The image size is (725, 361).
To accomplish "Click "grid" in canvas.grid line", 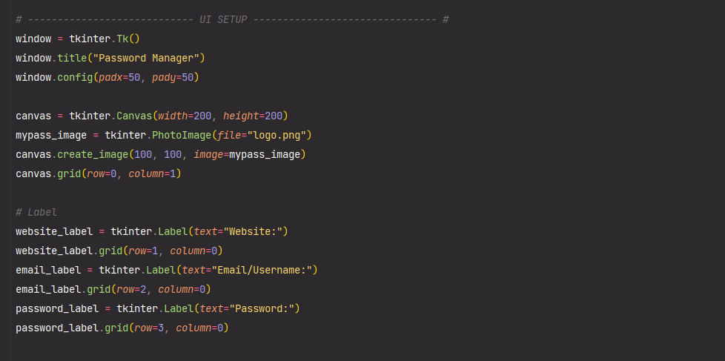I will pos(69,173).
